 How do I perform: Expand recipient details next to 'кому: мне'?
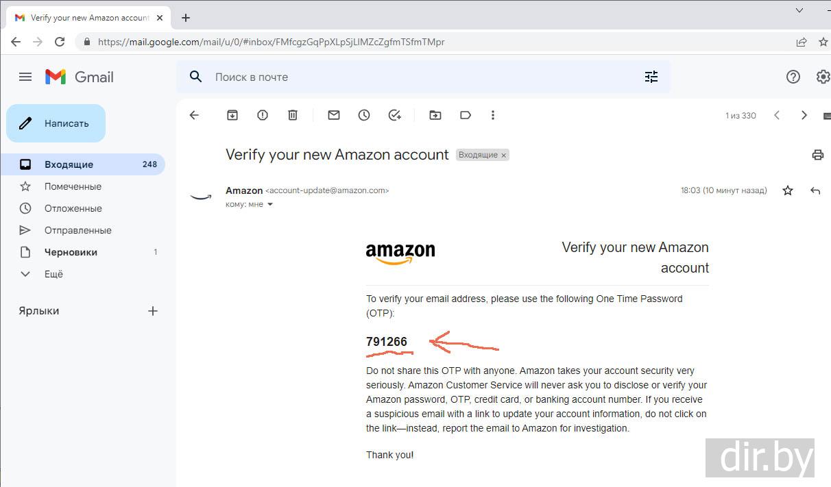coord(270,204)
